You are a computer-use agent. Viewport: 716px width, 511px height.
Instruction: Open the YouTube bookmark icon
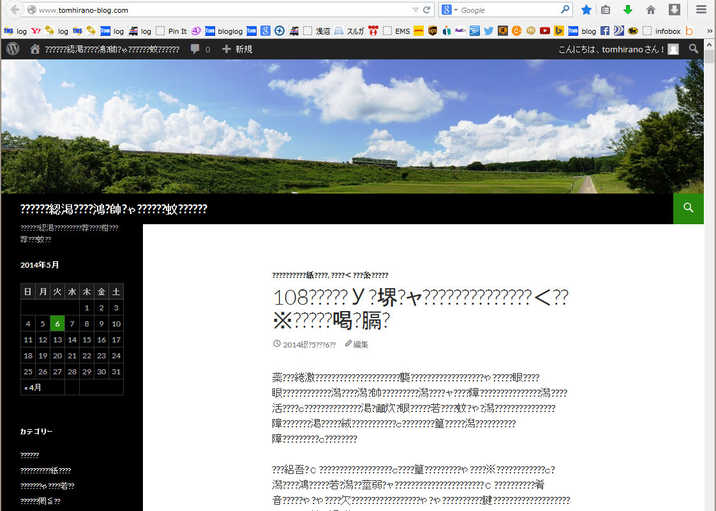point(544,31)
